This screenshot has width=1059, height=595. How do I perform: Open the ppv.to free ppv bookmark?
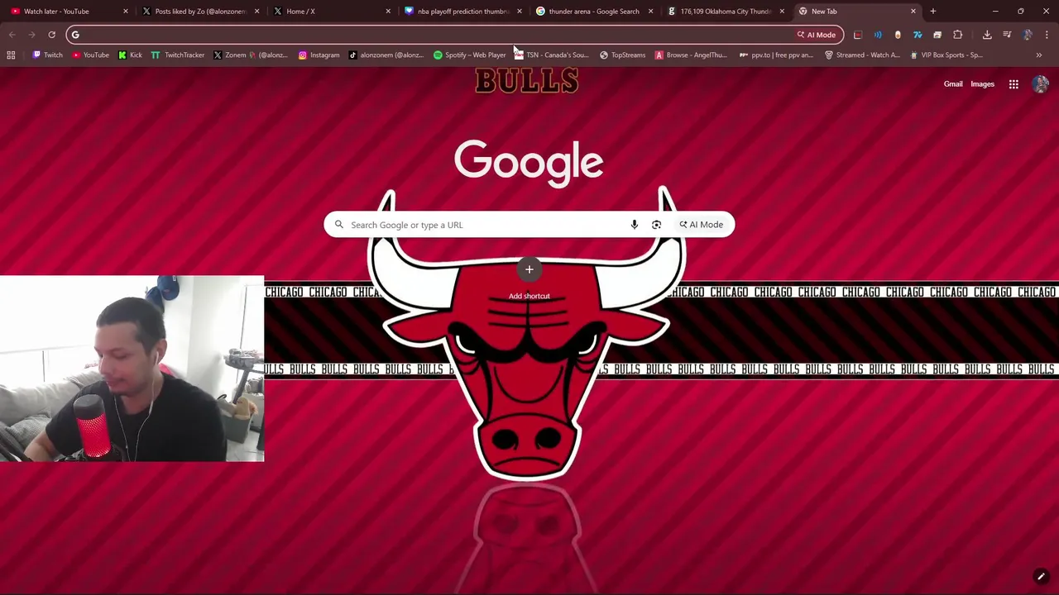(776, 55)
